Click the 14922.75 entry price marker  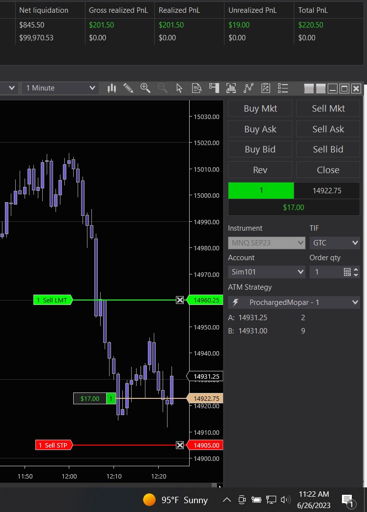tap(205, 398)
